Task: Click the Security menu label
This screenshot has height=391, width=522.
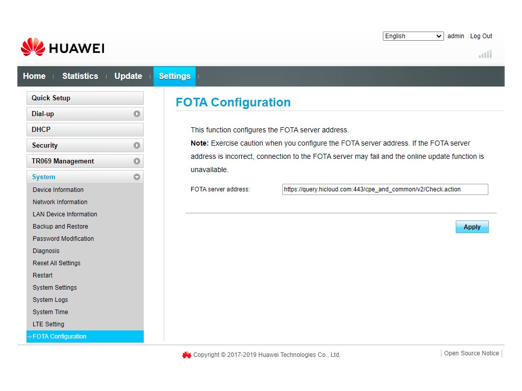Action: (x=45, y=145)
